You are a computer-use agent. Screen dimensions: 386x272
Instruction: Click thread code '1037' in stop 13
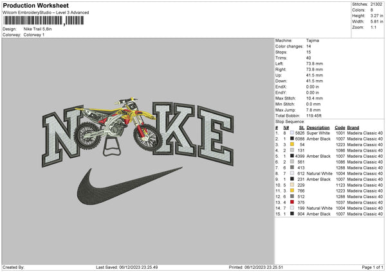(340, 202)
